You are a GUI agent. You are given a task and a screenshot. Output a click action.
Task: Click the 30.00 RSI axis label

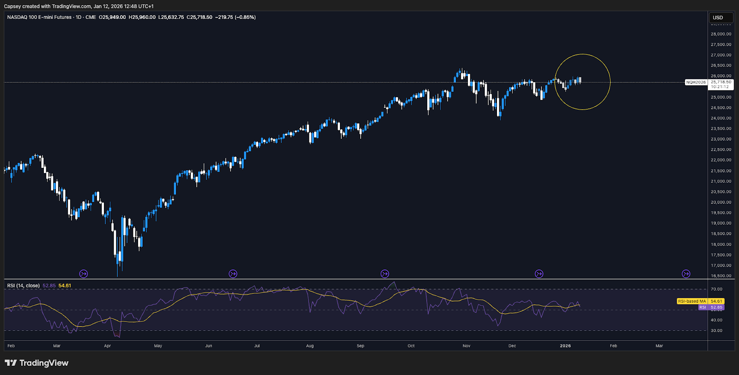(x=716, y=331)
